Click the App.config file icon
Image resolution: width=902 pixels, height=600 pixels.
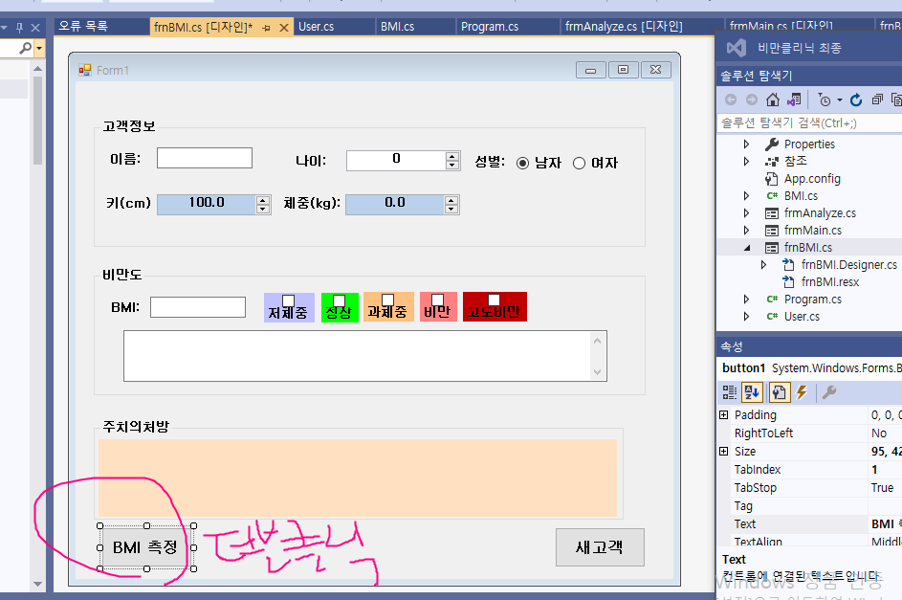[x=771, y=178]
